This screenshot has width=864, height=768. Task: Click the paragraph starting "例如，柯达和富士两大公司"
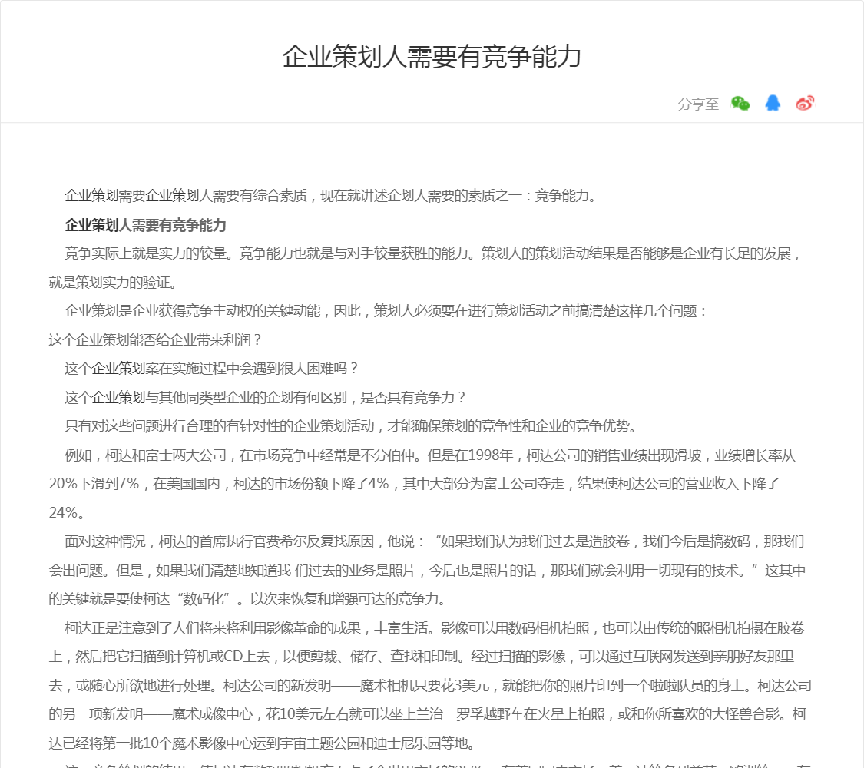pyautogui.click(x=430, y=455)
